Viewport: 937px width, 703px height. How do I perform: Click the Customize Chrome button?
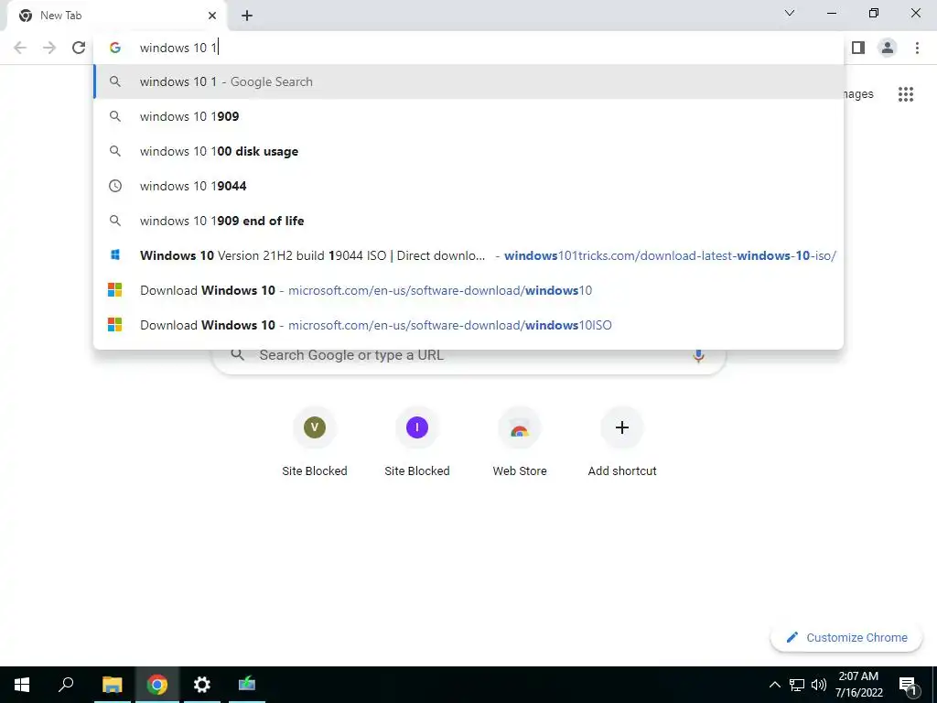click(x=846, y=638)
